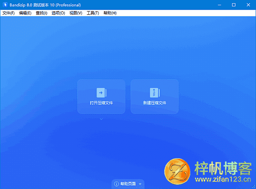Click the info icon next to 帮助页面
The image size is (256, 189).
pyautogui.click(x=116, y=184)
